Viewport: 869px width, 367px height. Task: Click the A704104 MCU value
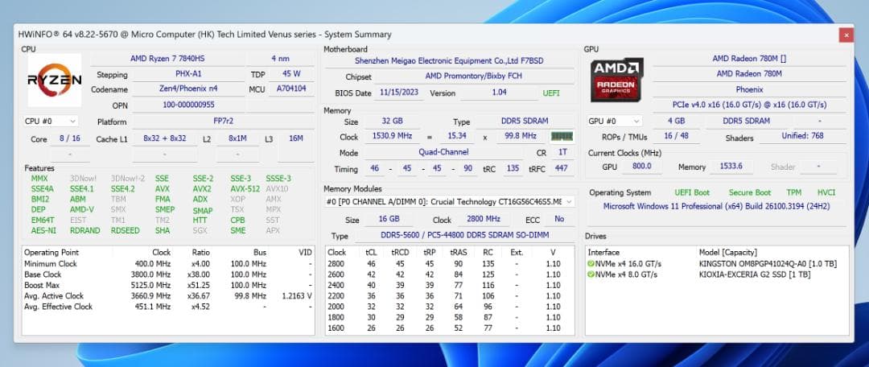(291, 89)
